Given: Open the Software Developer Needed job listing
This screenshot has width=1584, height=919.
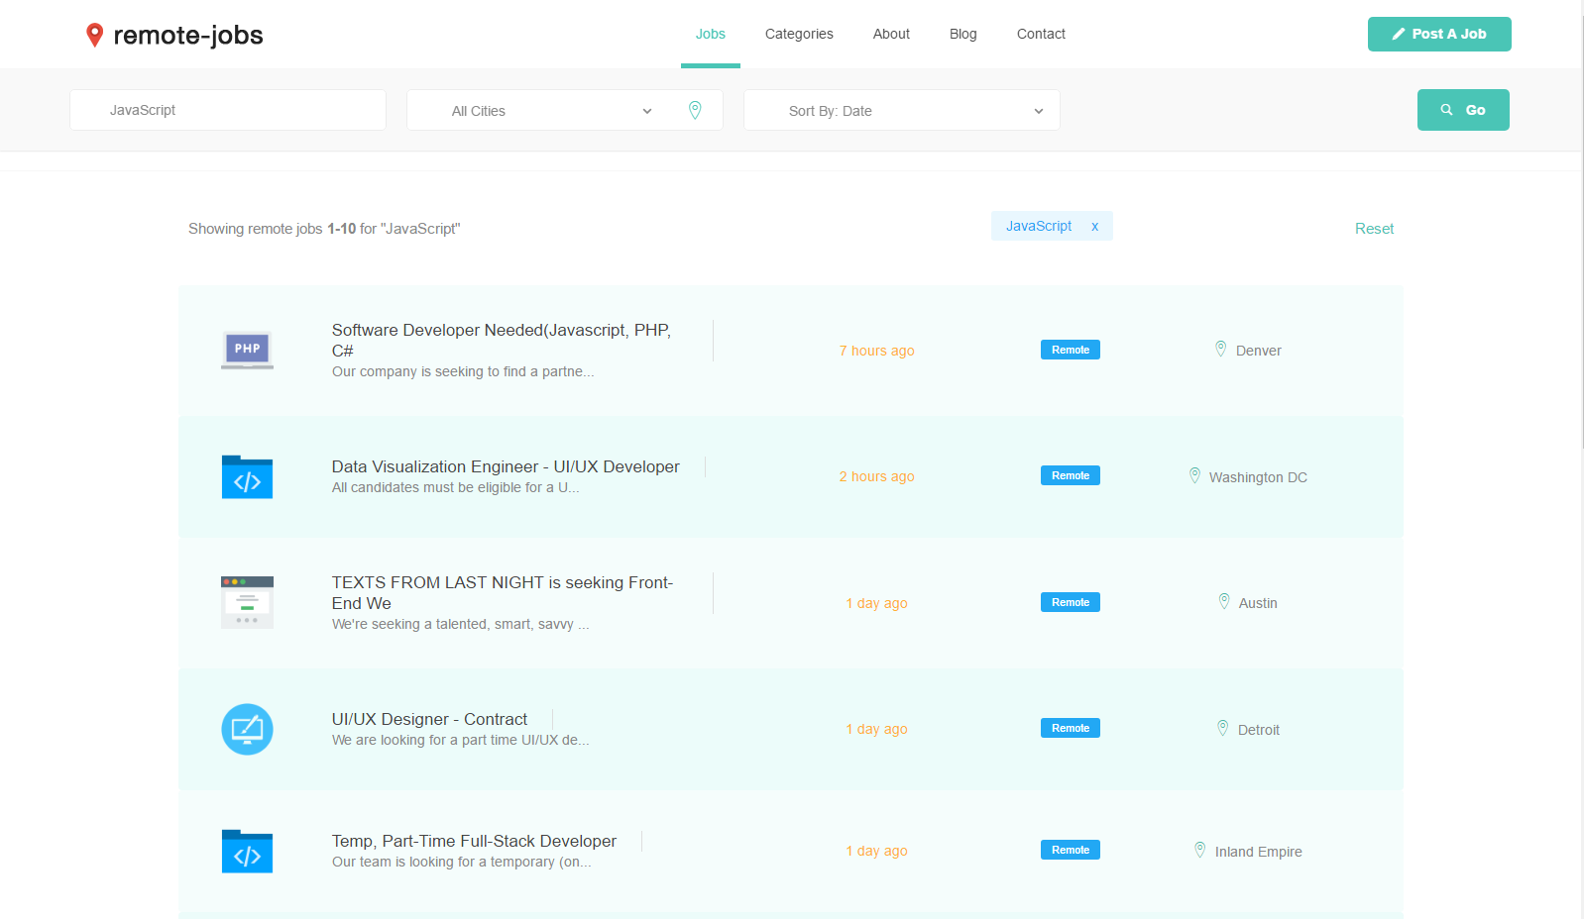Looking at the screenshot, I should tap(502, 340).
